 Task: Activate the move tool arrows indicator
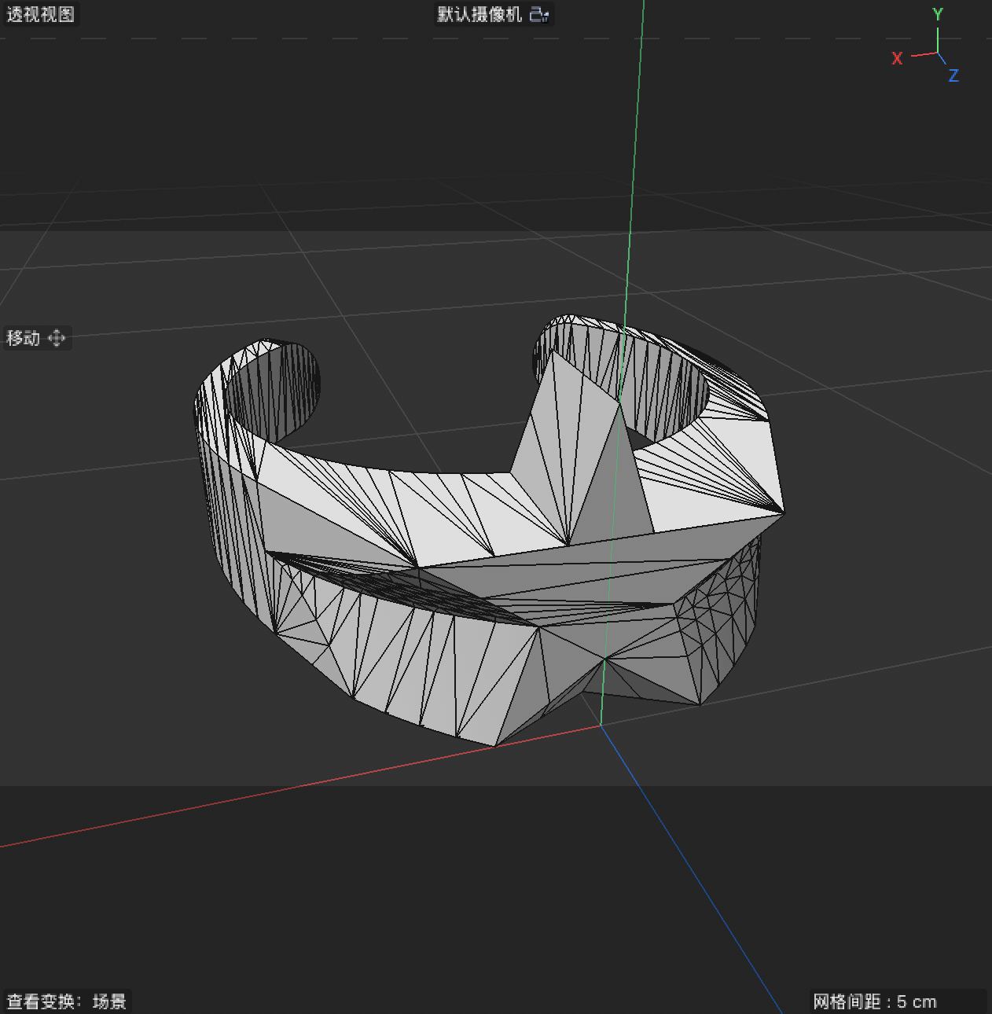point(57,338)
